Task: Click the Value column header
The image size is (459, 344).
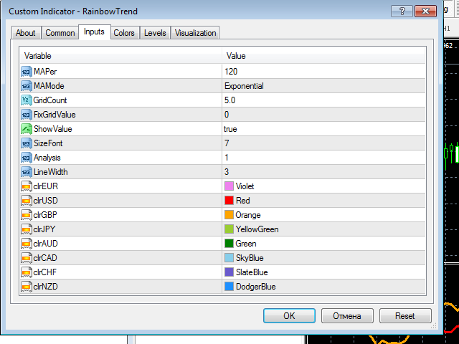Action: click(323, 56)
